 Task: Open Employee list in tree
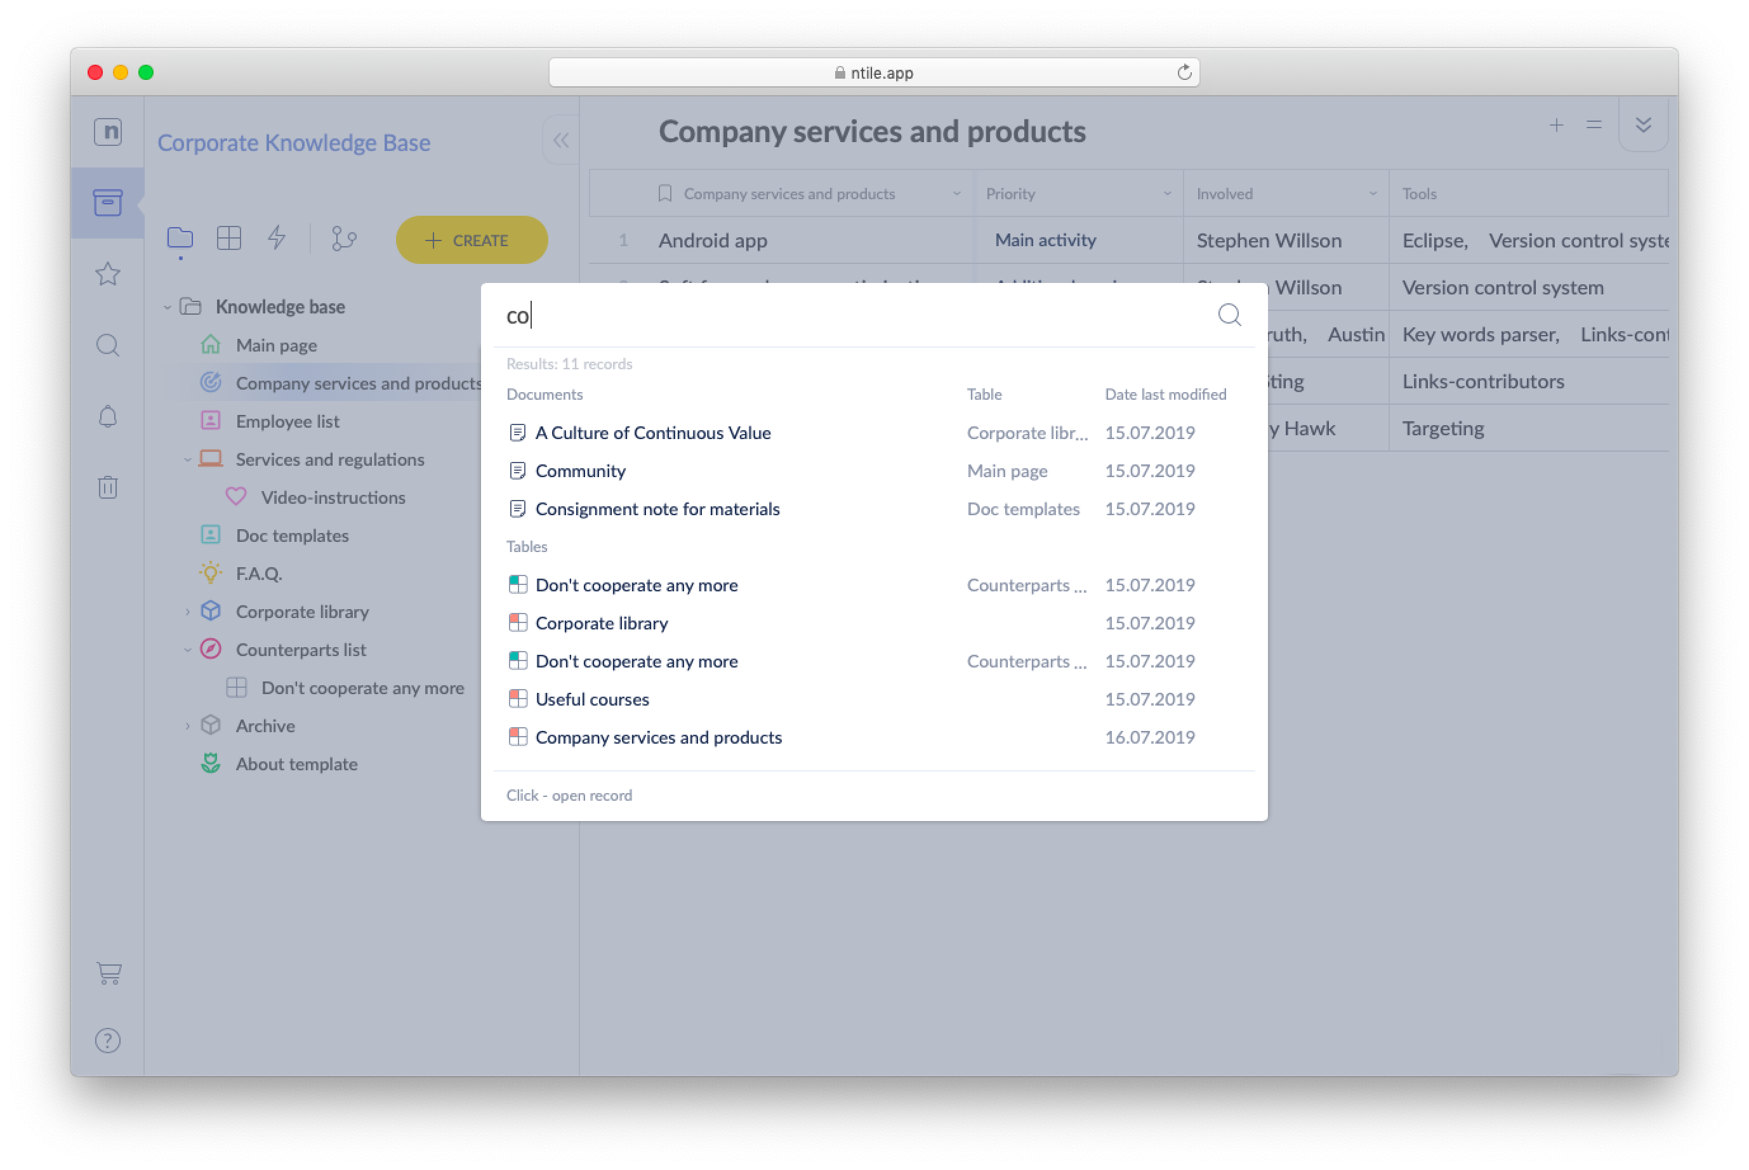287,421
